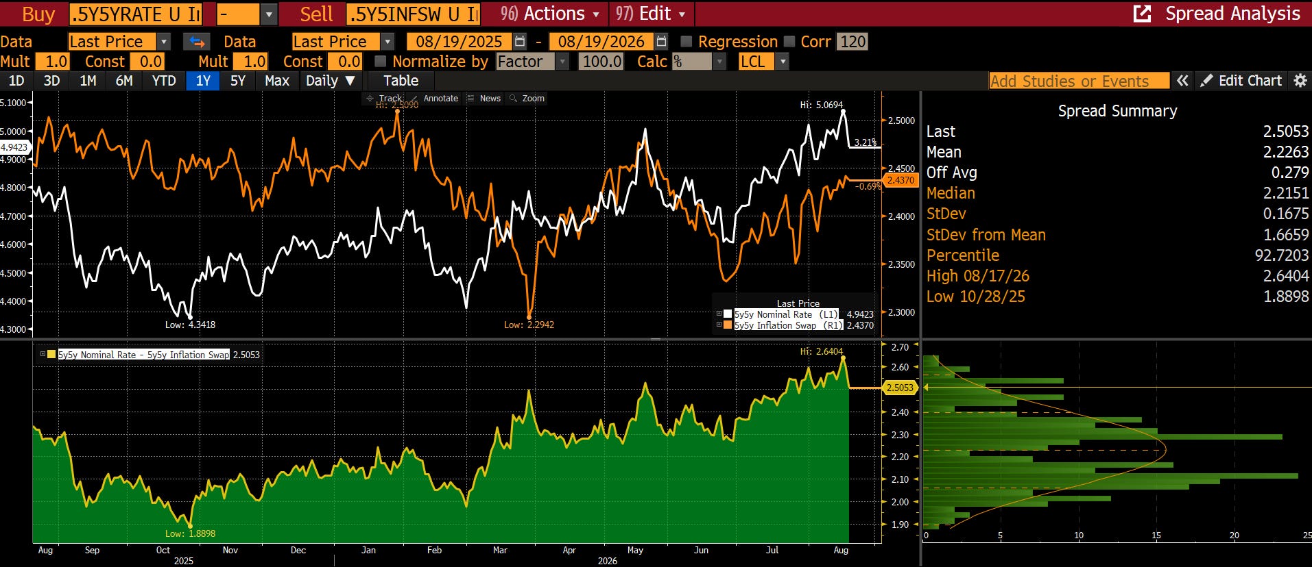Click white swatch for 5y5y Nominal Rate

tap(728, 314)
